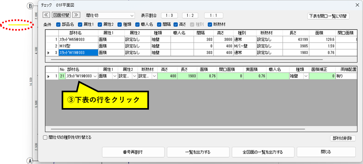Click the 図面切替 button
This screenshot has height=164, width=363.
tap(61, 15)
